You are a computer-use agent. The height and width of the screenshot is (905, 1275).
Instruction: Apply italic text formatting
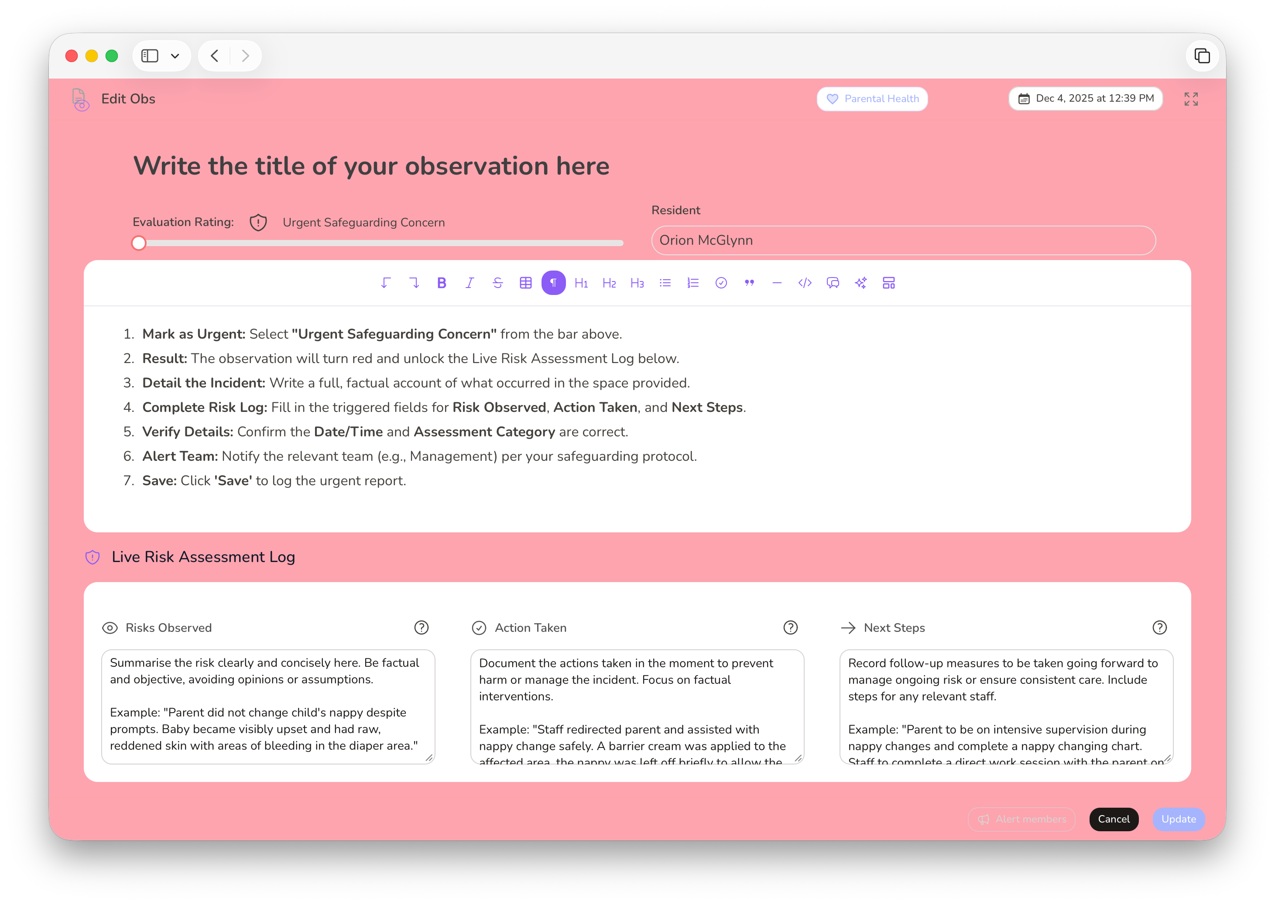pos(470,283)
